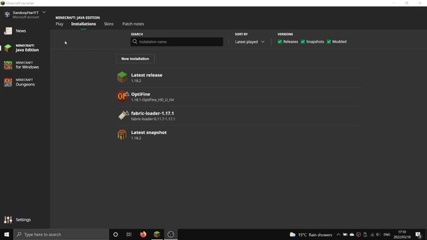Expand the account dropdown chevron
This screenshot has height=240, width=427.
[x=44, y=13]
